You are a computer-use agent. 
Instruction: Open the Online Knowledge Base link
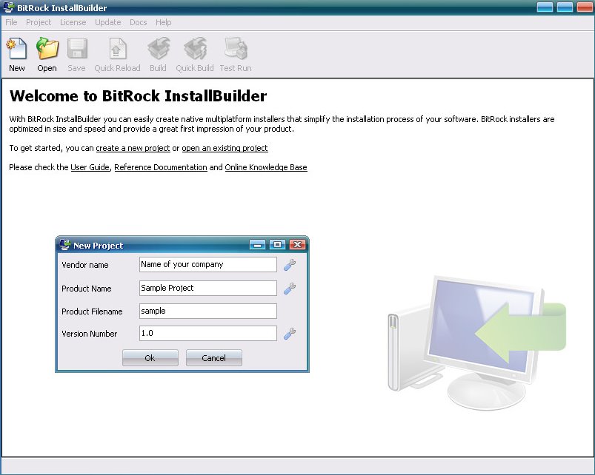[x=266, y=167]
